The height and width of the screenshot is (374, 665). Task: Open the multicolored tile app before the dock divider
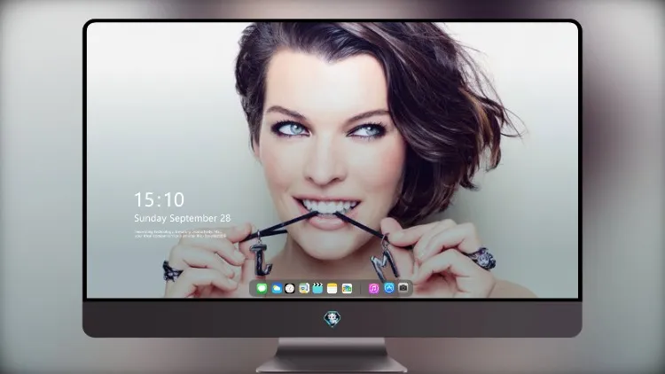(347, 288)
